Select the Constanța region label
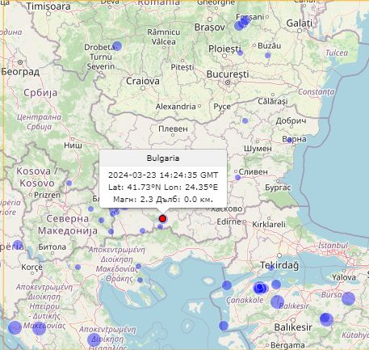The width and height of the screenshot is (369, 350). pyautogui.click(x=317, y=92)
